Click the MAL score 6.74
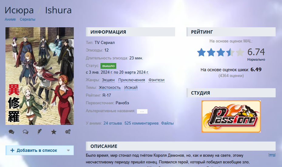 click(256, 52)
